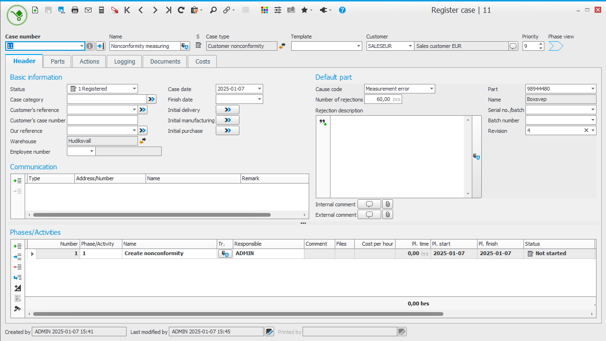This screenshot has height=341, width=606.
Task: Open the Documents tab
Action: pyautogui.click(x=165, y=61)
